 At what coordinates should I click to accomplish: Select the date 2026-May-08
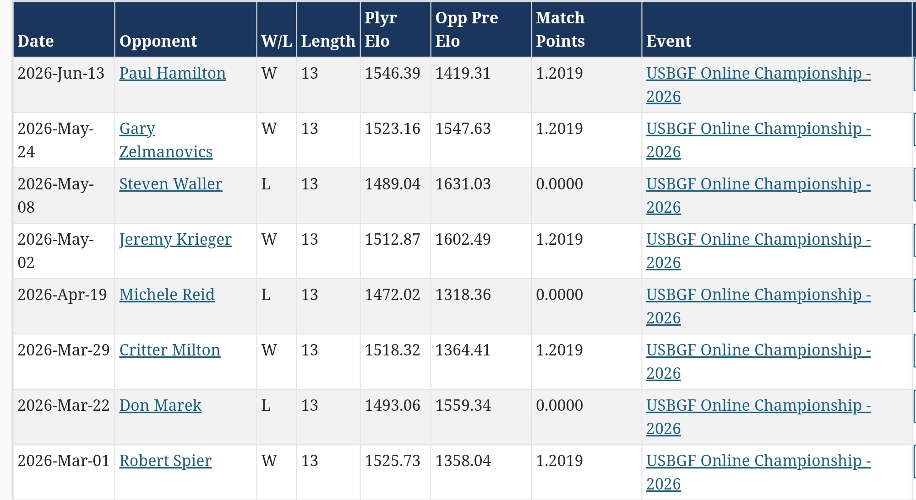coord(55,195)
